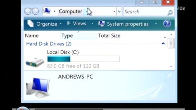Sort by the Type column

pyautogui.click(x=78, y=36)
